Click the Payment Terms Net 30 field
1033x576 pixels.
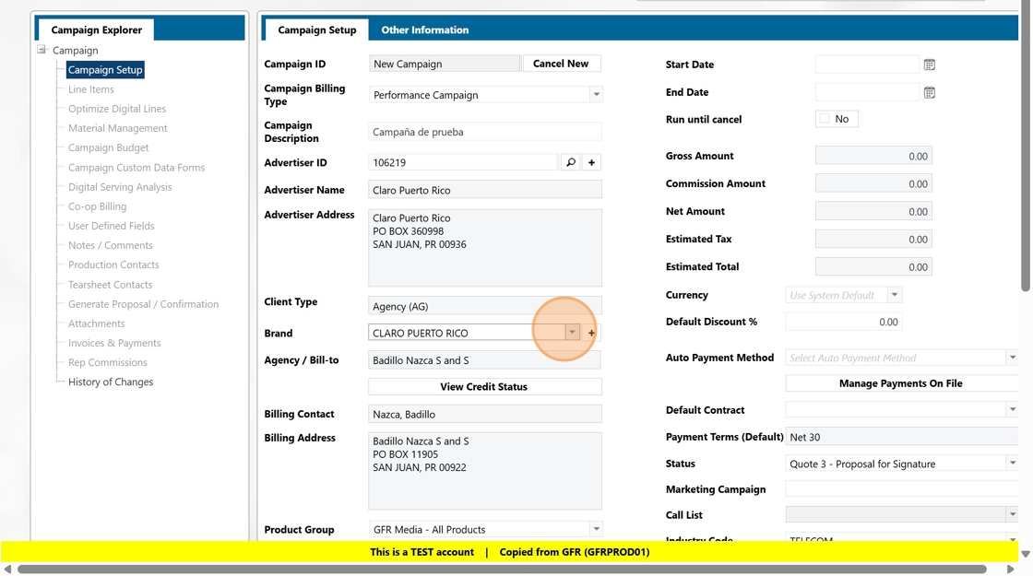(x=903, y=437)
